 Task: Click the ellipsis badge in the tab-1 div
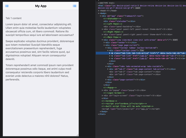[168, 69]
